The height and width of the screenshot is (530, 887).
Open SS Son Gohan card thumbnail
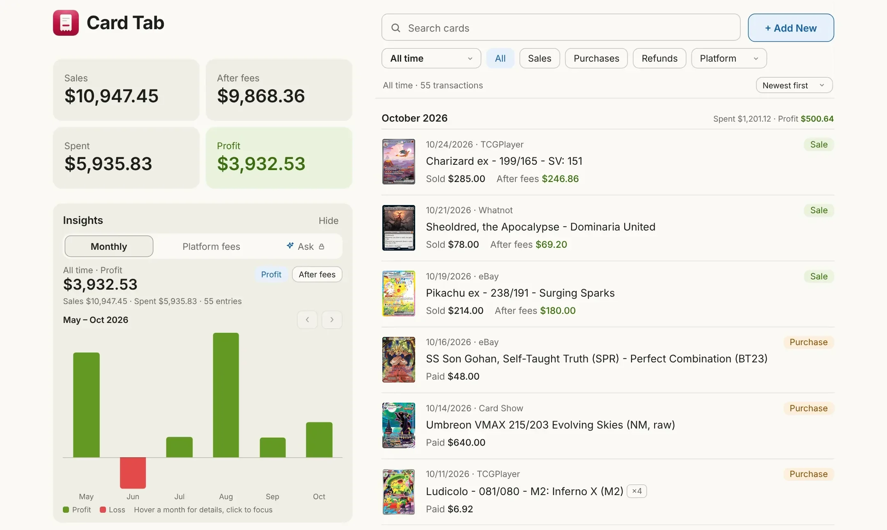coord(399,359)
